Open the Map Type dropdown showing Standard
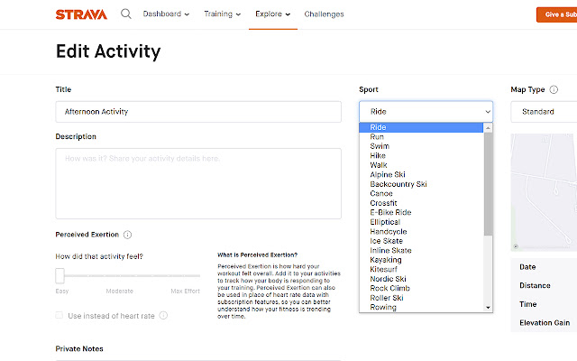Screen dimensions: 577x361 pyautogui.click(x=544, y=112)
